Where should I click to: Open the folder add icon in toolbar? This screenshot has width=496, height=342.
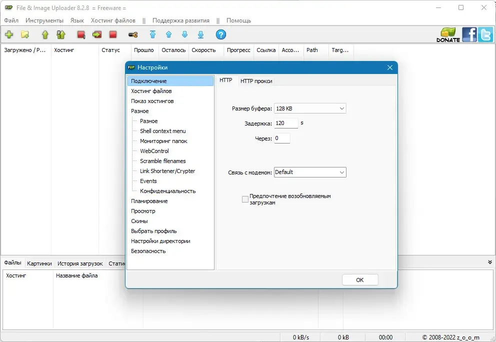tap(25, 34)
